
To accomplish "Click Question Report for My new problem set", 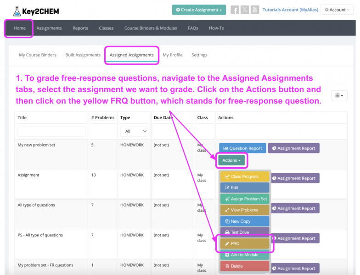I will [242, 148].
